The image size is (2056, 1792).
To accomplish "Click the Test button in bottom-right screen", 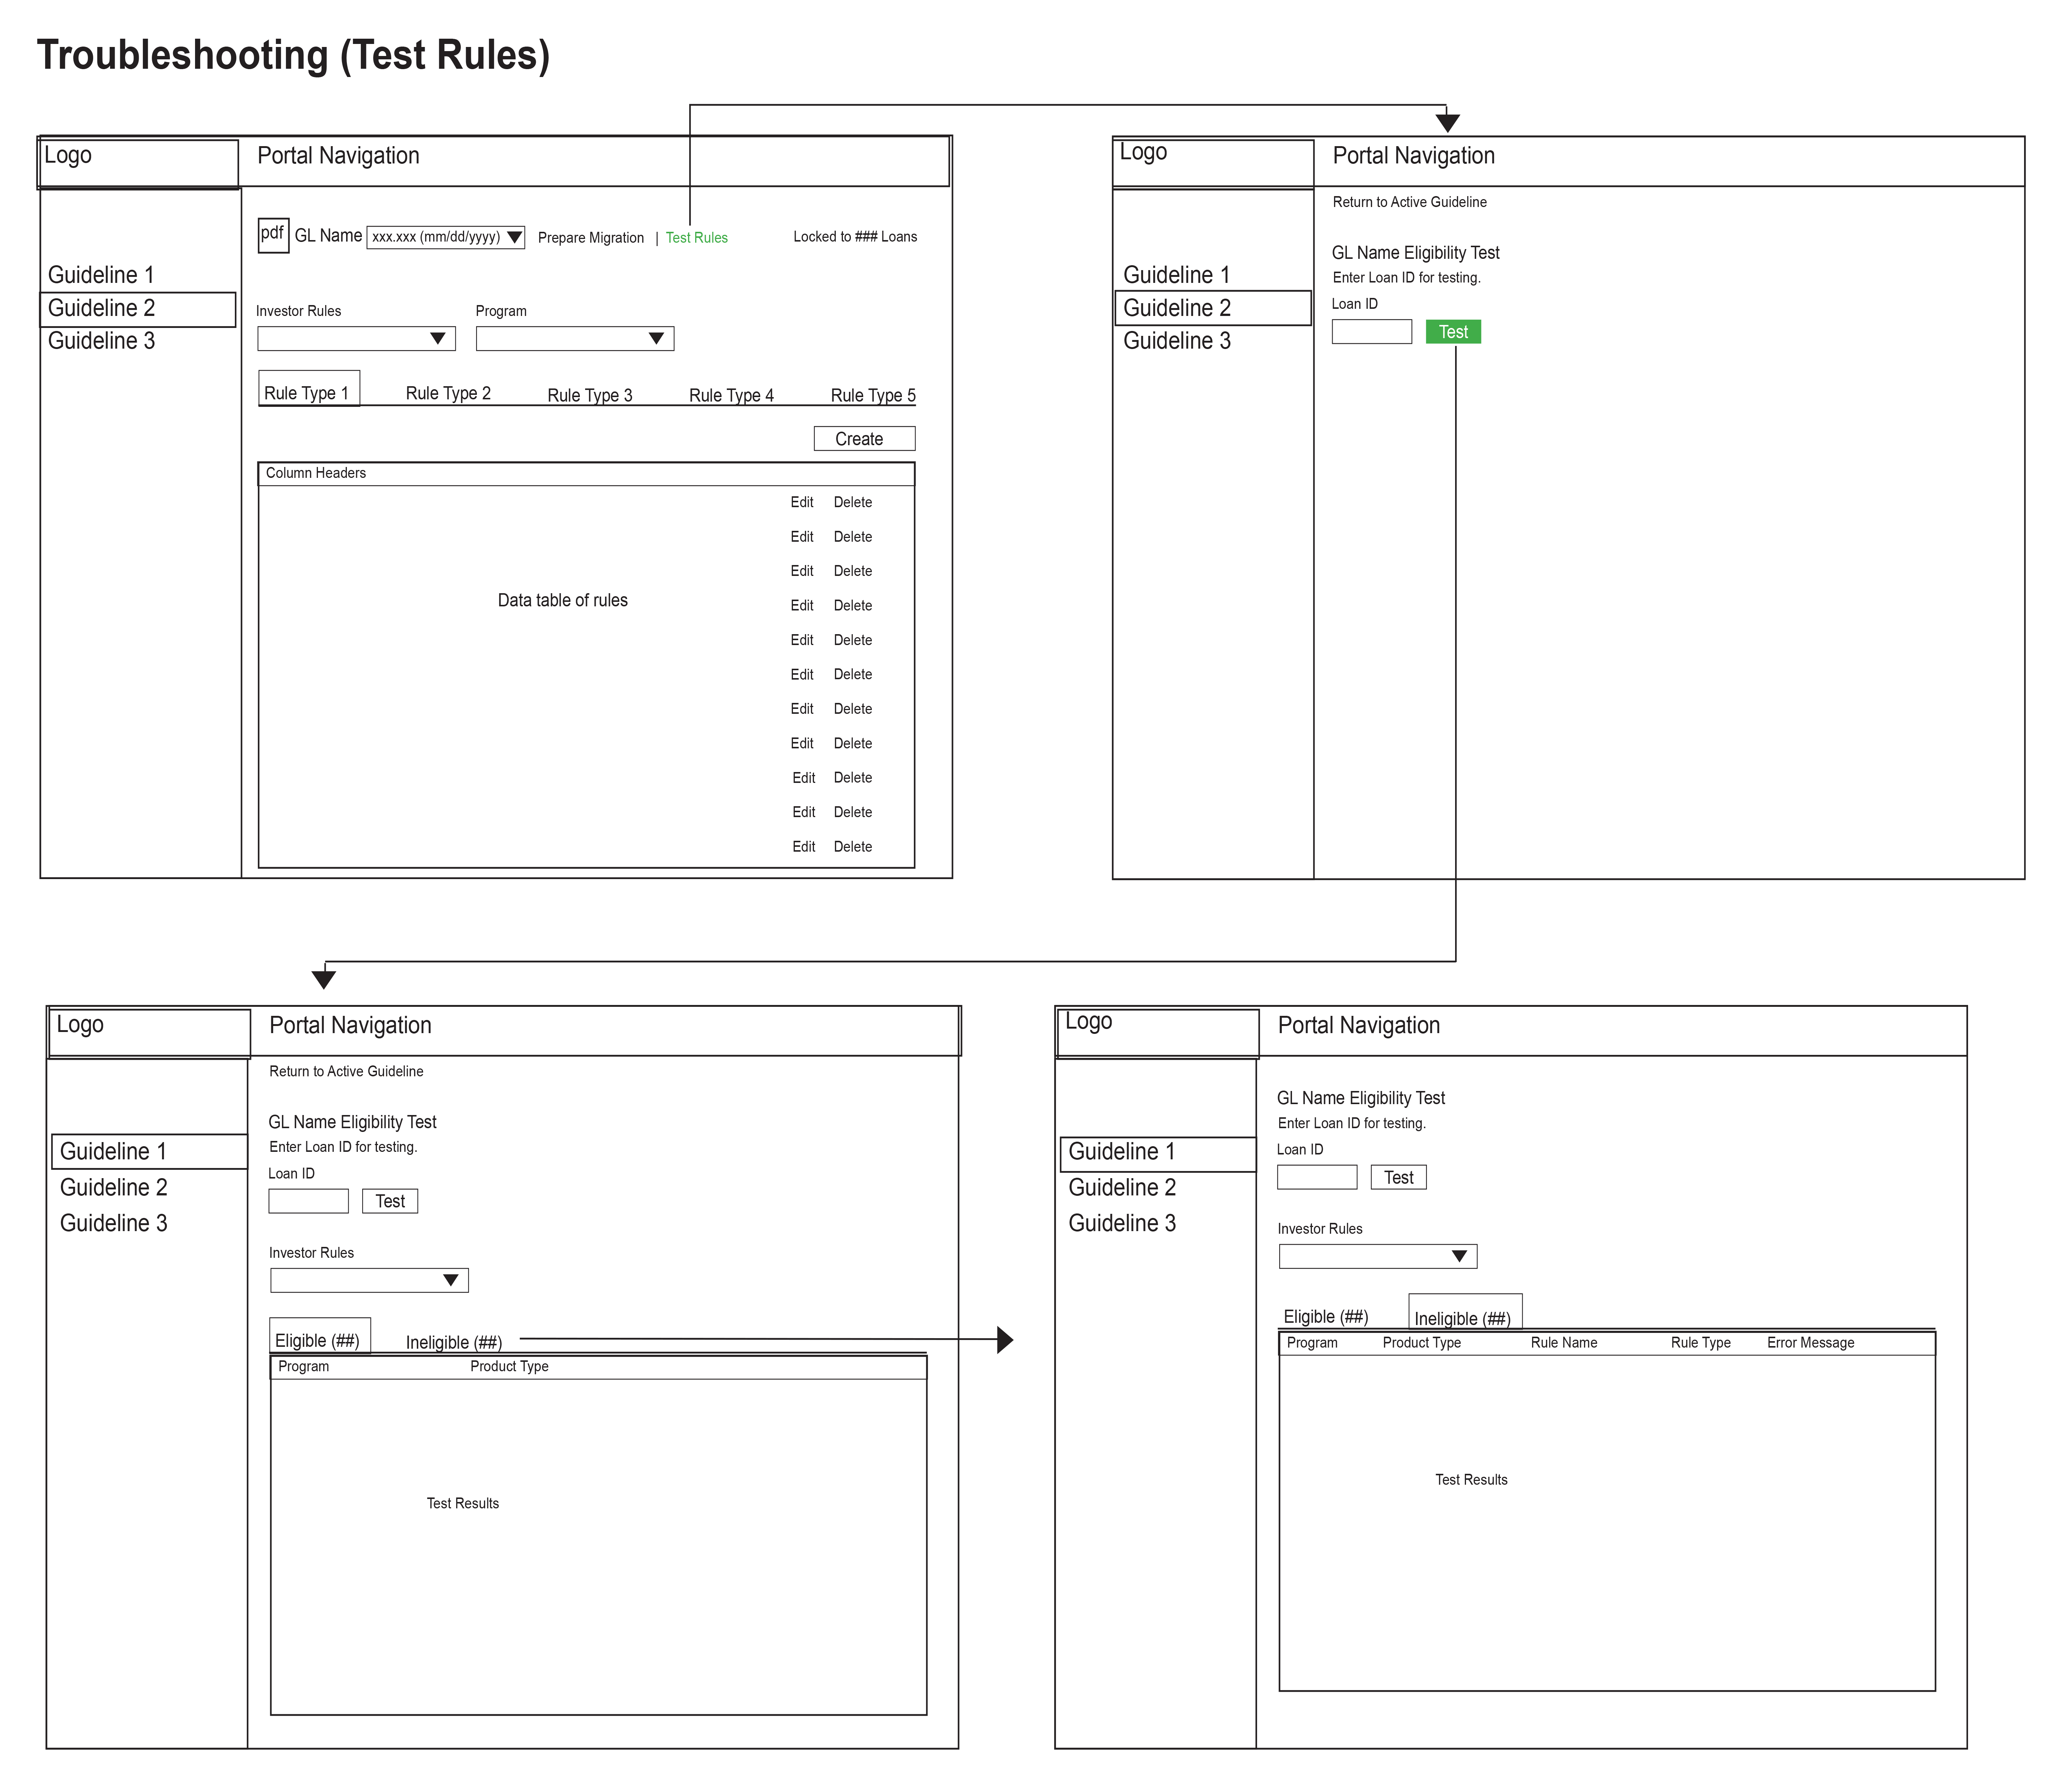I will point(1399,1177).
